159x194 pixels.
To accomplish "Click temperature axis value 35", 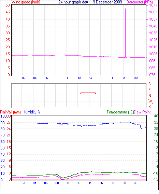I will click(156, 122).
